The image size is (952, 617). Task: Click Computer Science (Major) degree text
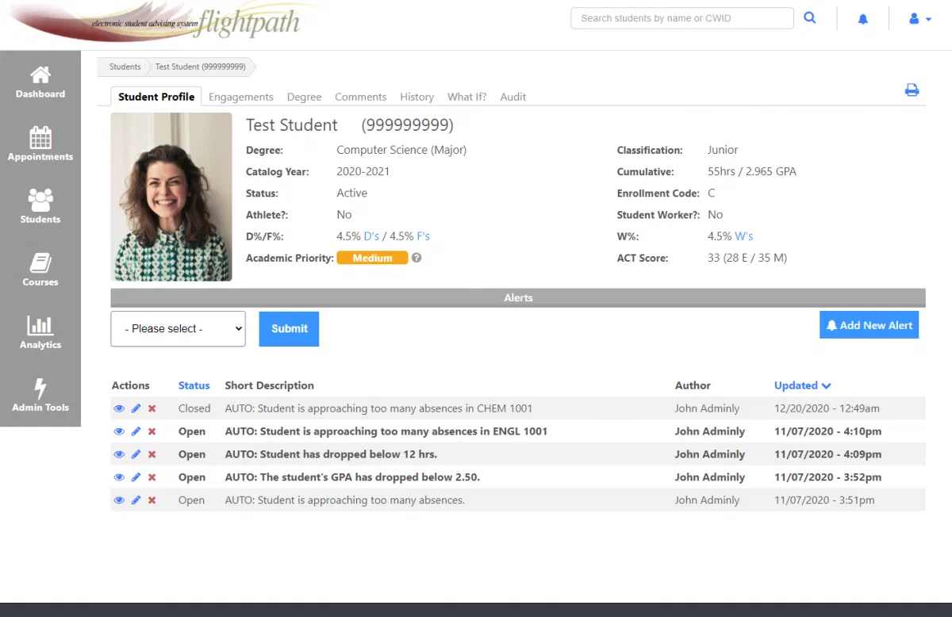coord(401,150)
